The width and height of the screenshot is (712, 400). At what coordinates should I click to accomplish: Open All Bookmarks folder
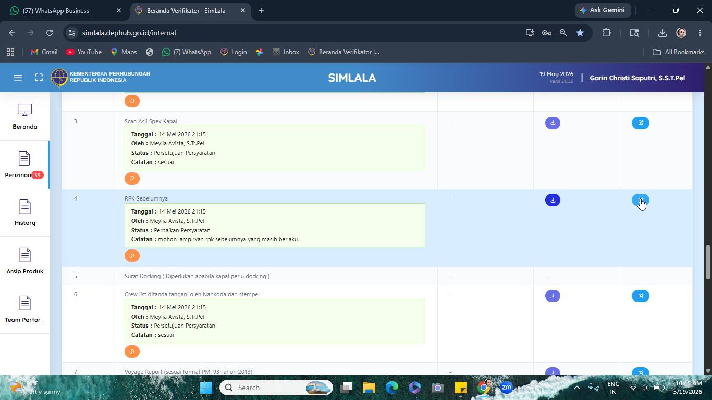[679, 52]
